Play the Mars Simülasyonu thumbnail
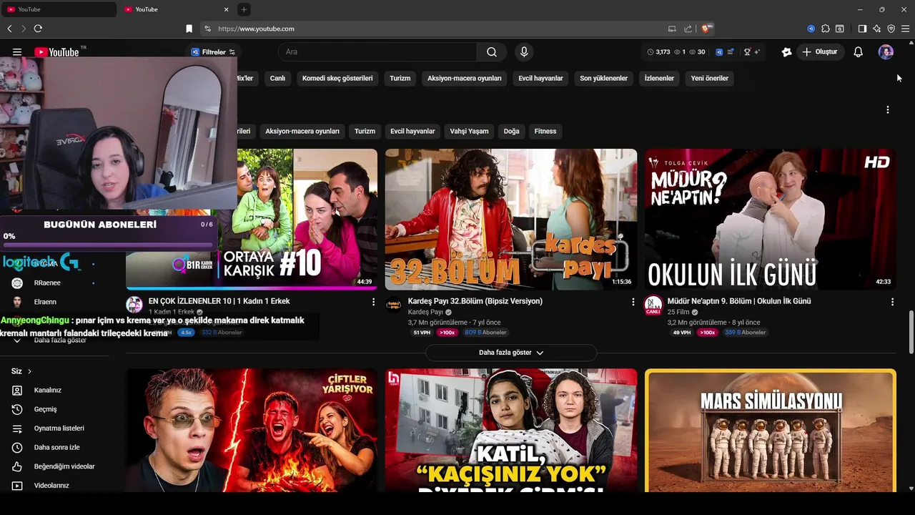This screenshot has width=915, height=515. tap(771, 430)
